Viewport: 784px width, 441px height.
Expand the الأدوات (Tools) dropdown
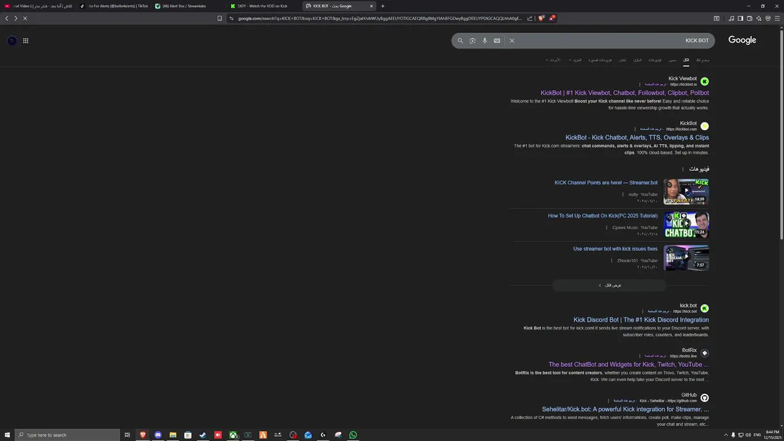(553, 60)
